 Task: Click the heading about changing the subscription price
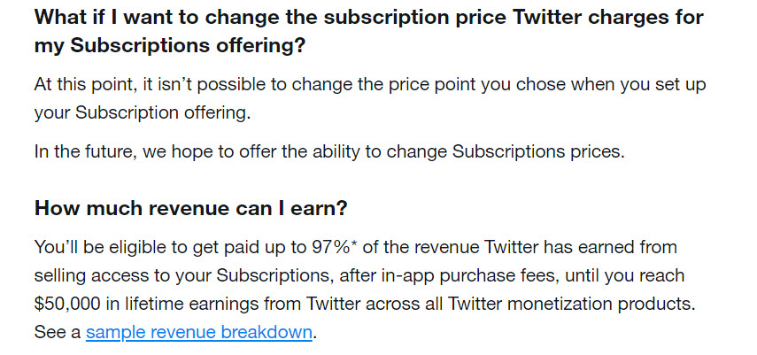369,31
